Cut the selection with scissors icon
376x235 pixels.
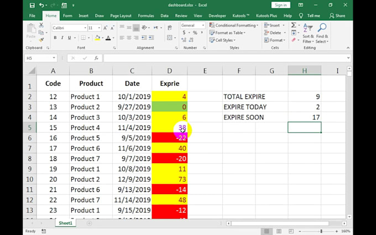[41, 25]
